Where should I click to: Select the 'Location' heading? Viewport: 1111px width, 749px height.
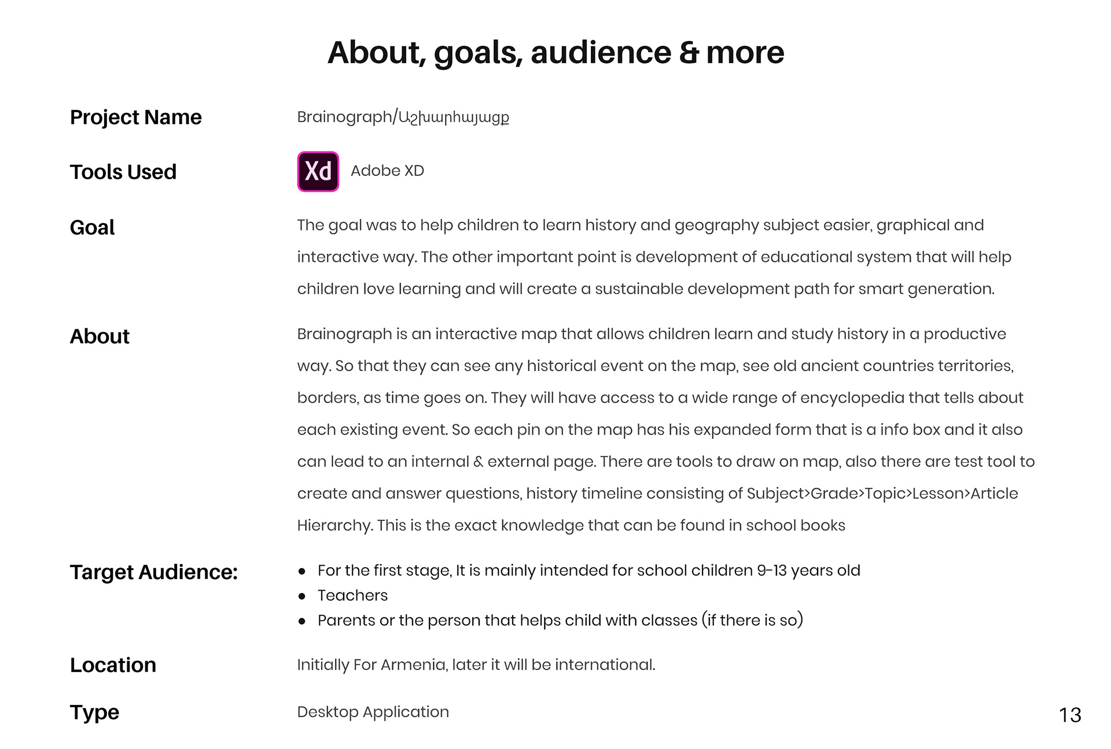[x=113, y=665]
